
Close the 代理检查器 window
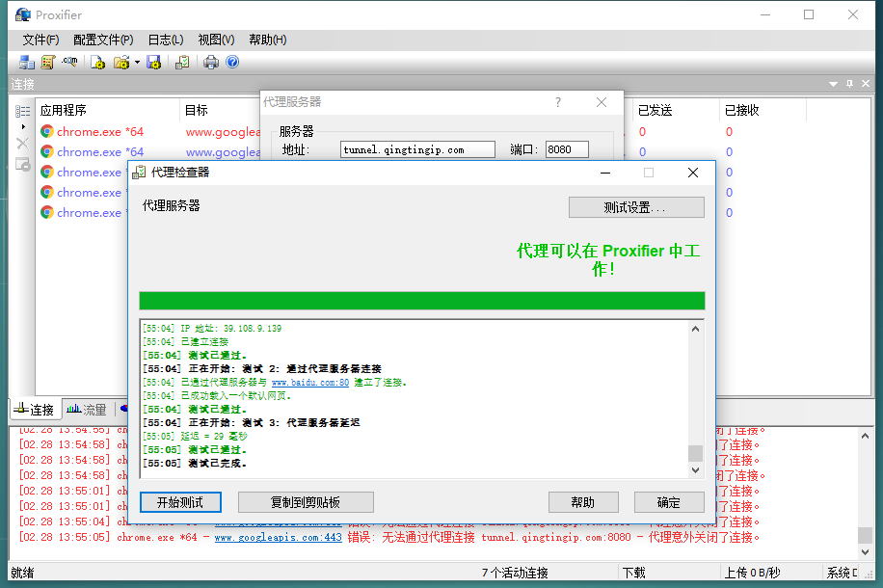693,173
